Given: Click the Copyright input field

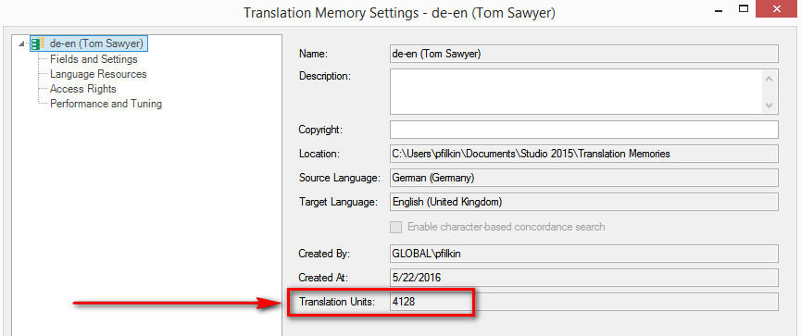Looking at the screenshot, I should click(584, 130).
